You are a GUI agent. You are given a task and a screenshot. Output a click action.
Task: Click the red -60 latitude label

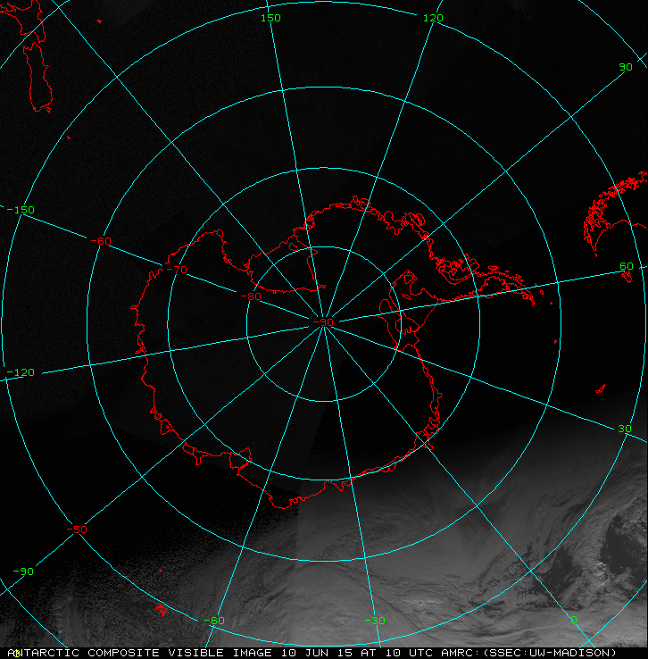pyautogui.click(x=101, y=241)
